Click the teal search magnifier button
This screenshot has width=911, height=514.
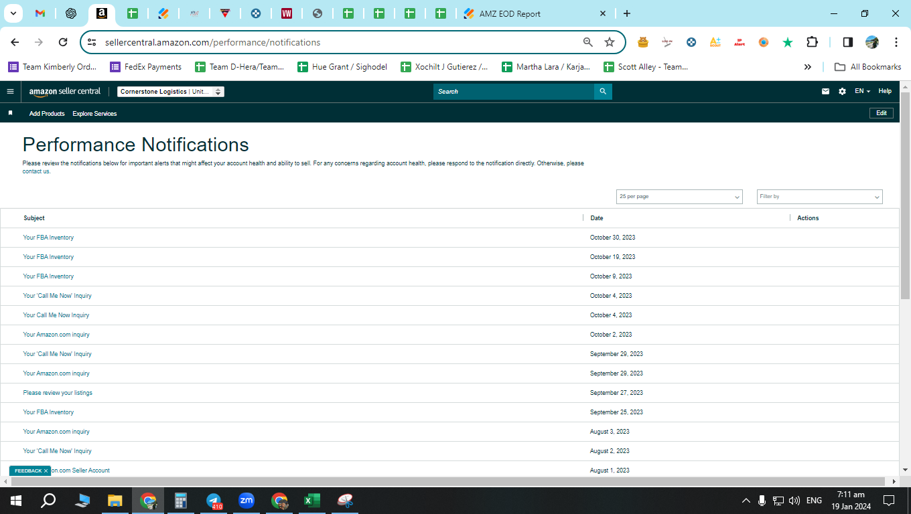click(x=603, y=92)
